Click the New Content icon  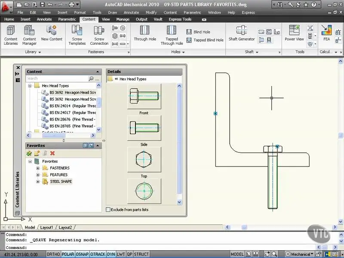pos(52,34)
